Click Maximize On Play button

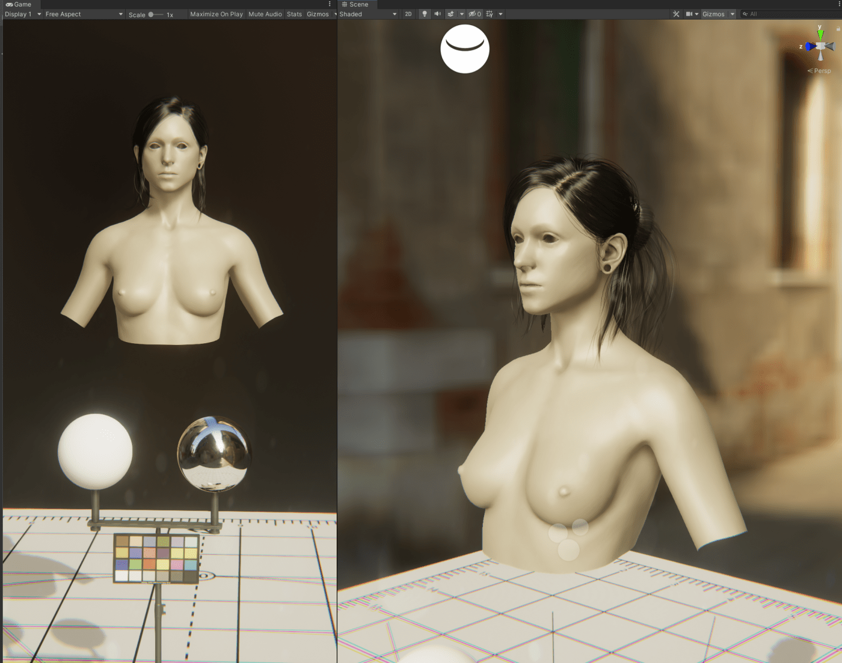[x=216, y=14]
